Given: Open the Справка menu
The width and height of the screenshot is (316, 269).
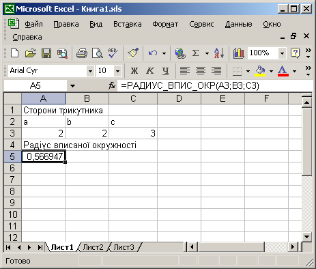Looking at the screenshot, I should point(27,37).
